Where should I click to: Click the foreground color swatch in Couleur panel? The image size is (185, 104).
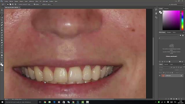coord(160,12)
